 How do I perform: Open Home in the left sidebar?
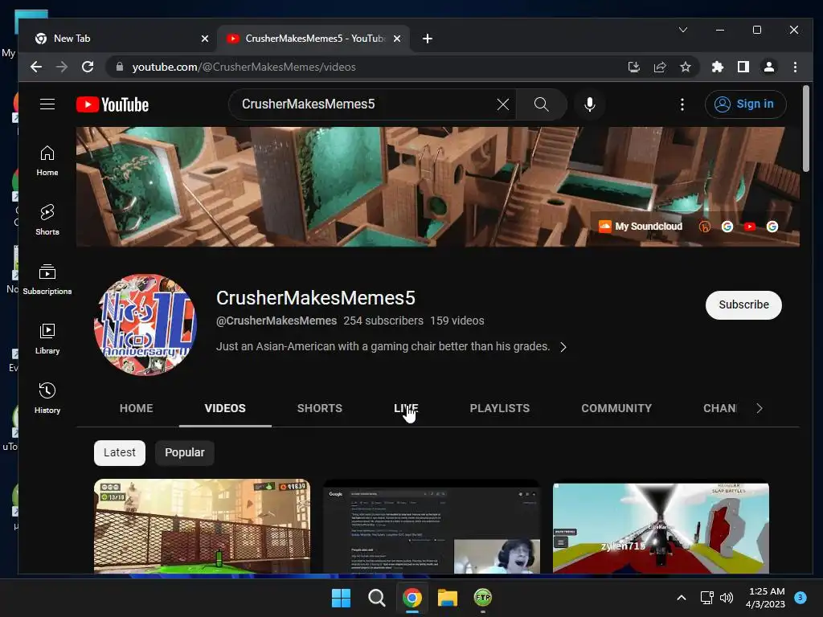click(47, 161)
